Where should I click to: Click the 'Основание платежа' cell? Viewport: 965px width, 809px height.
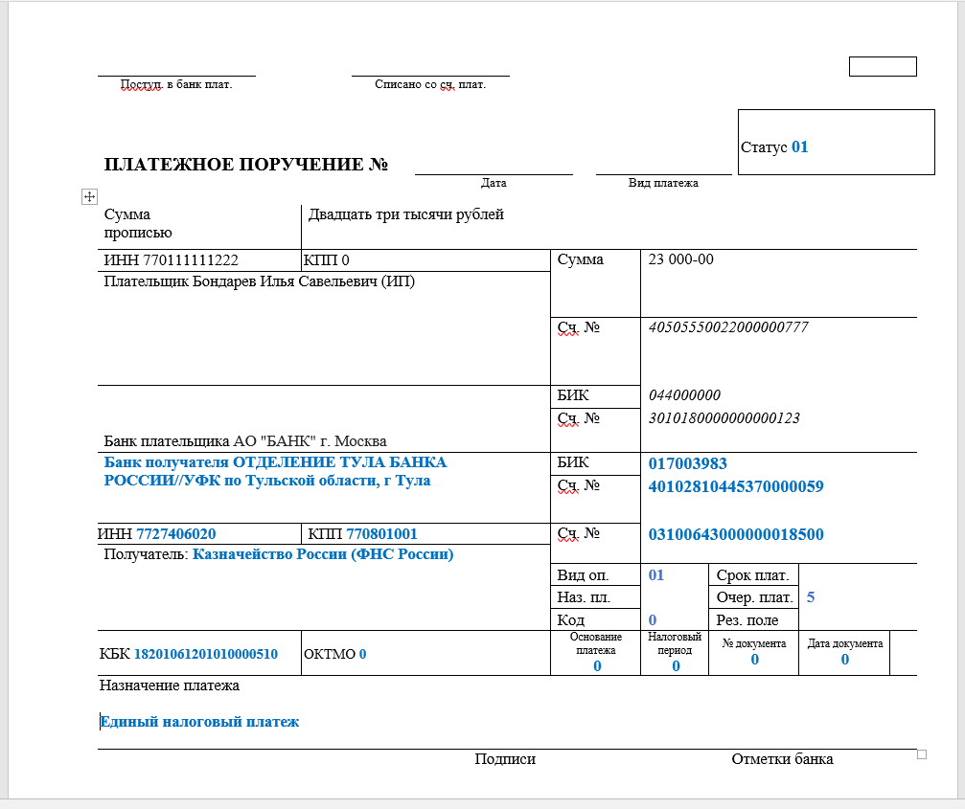click(x=596, y=653)
